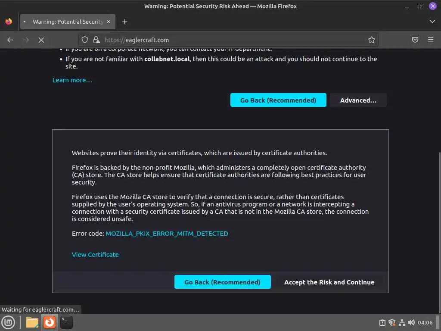This screenshot has height=331, width=441.
Task: Click Accept the Risk and Continue
Action: (x=329, y=282)
